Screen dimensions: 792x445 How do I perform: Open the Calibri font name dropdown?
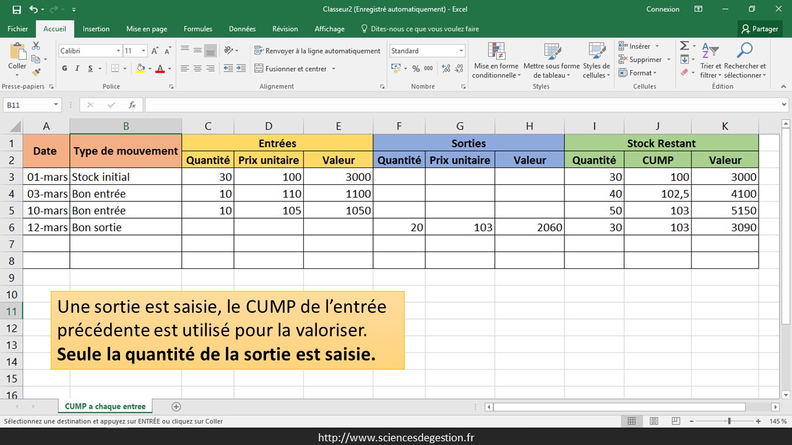coord(118,51)
